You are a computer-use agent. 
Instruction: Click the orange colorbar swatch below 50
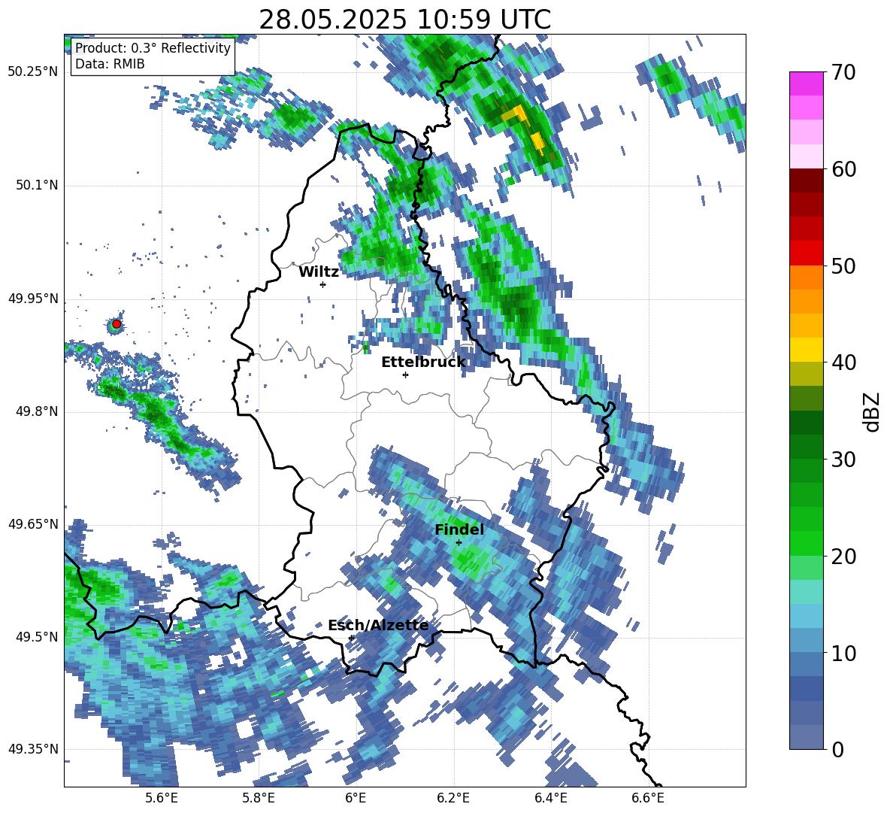pos(806,277)
